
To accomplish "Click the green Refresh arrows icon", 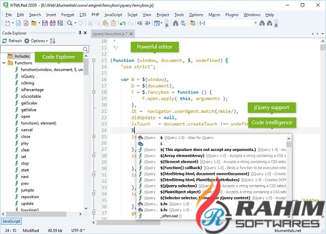I will point(4,41).
